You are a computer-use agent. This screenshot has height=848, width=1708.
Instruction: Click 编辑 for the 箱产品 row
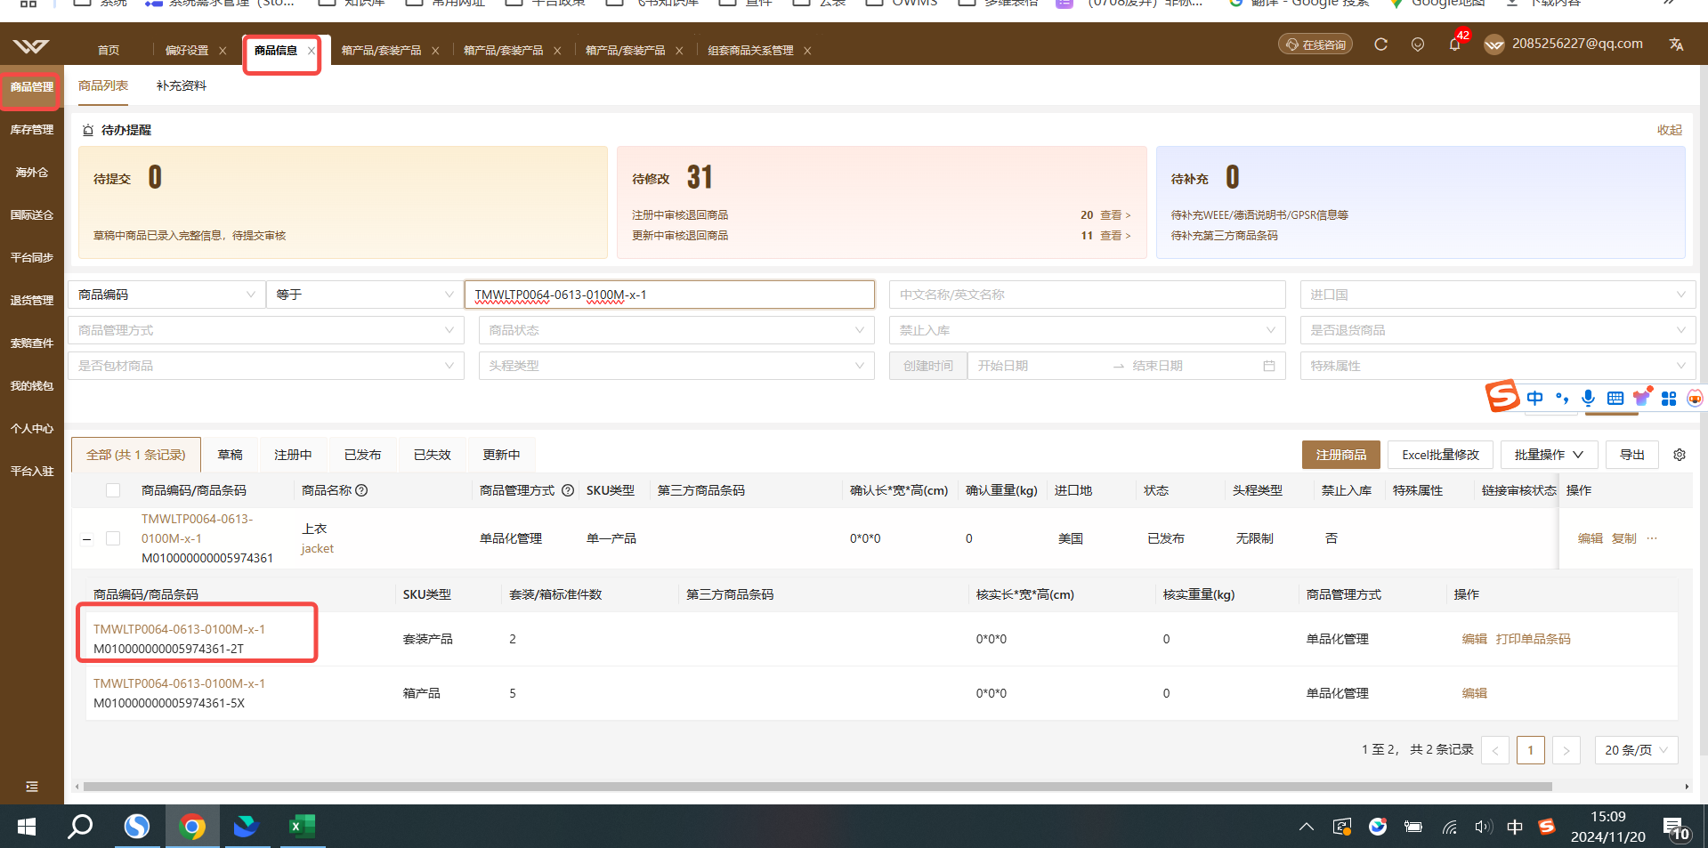(1474, 693)
